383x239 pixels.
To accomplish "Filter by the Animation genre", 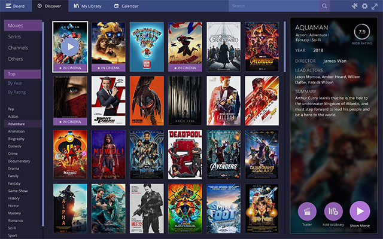I will click(17, 131).
